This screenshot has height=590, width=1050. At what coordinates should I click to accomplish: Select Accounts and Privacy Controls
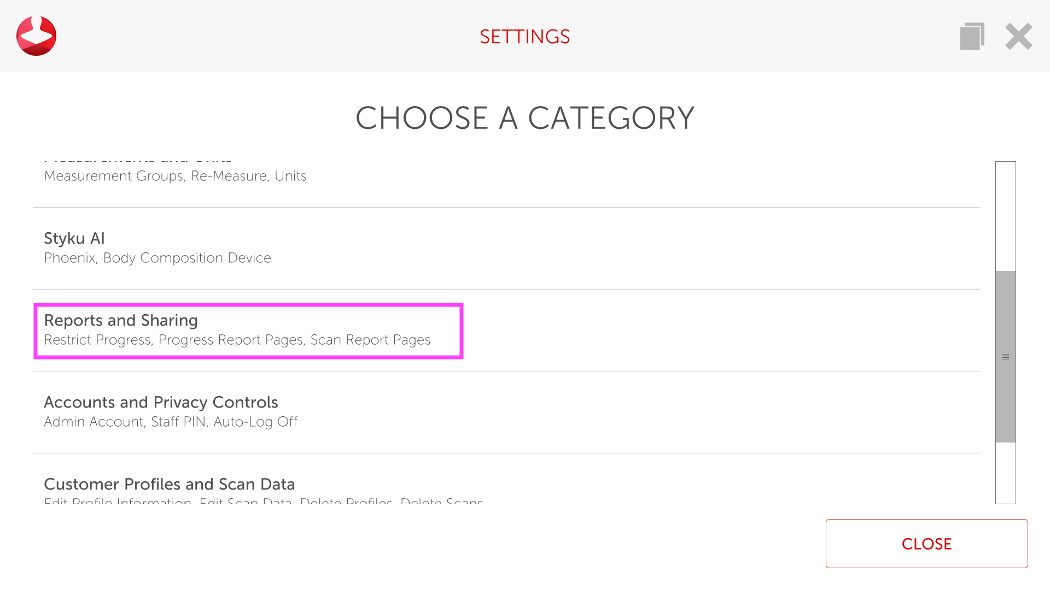tap(161, 403)
